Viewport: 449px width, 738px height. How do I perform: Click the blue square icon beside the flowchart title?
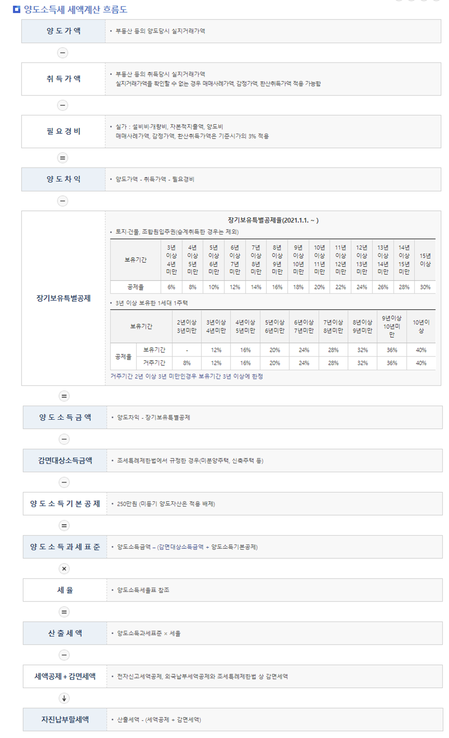16,9
